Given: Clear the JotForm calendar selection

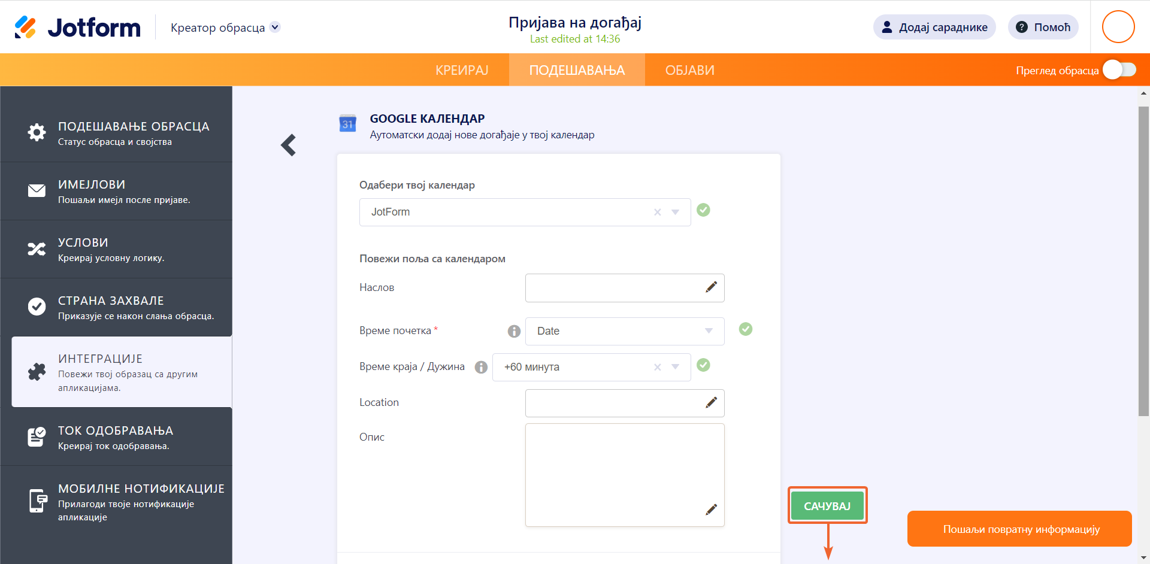Looking at the screenshot, I should (658, 212).
